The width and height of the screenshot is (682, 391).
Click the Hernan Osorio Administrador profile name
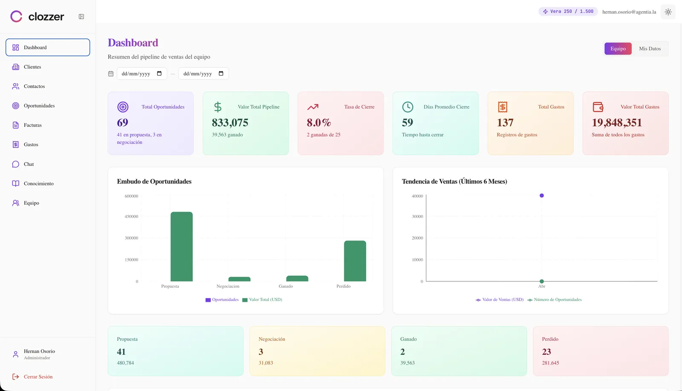click(39, 354)
